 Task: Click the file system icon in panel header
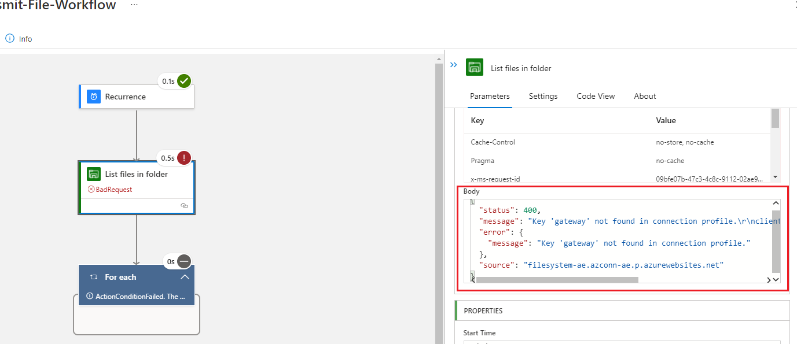click(475, 67)
